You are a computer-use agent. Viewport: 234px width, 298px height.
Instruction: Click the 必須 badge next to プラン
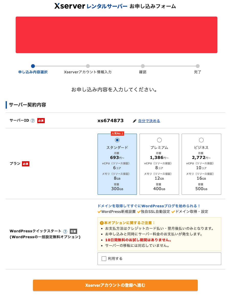26,164
